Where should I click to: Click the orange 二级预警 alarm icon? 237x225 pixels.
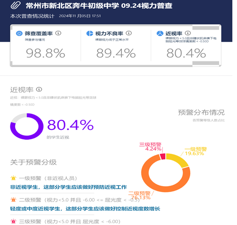[13, 199]
